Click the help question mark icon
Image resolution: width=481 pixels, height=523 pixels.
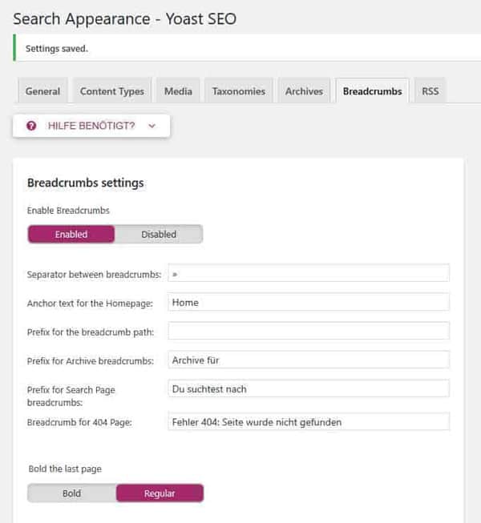point(31,126)
